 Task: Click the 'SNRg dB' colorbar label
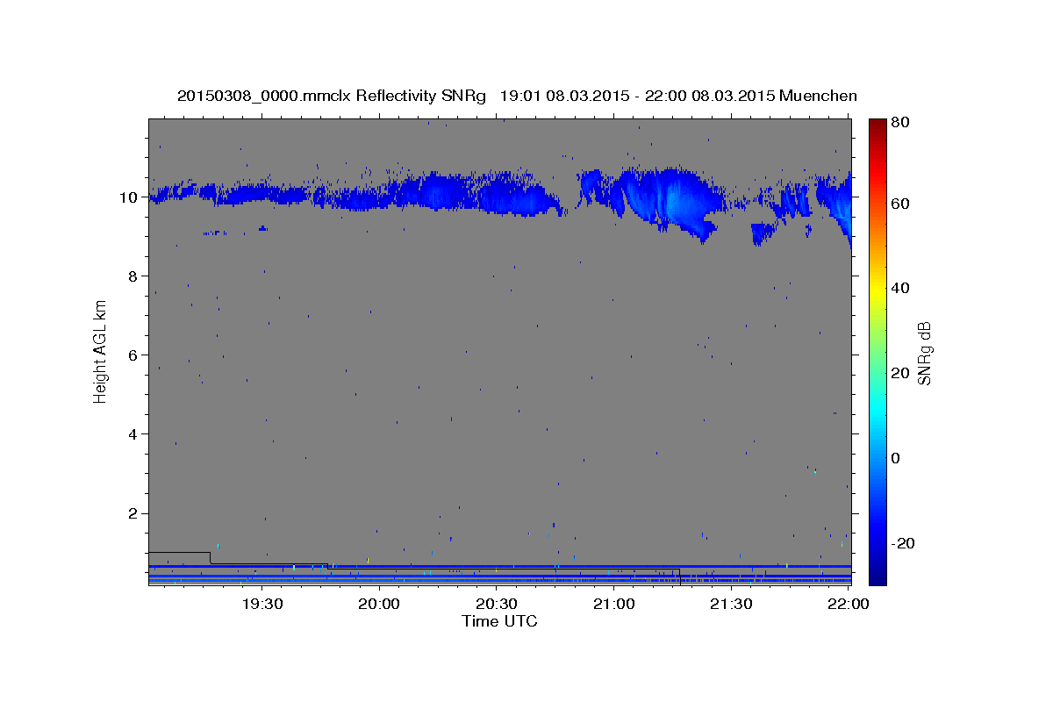click(x=924, y=353)
